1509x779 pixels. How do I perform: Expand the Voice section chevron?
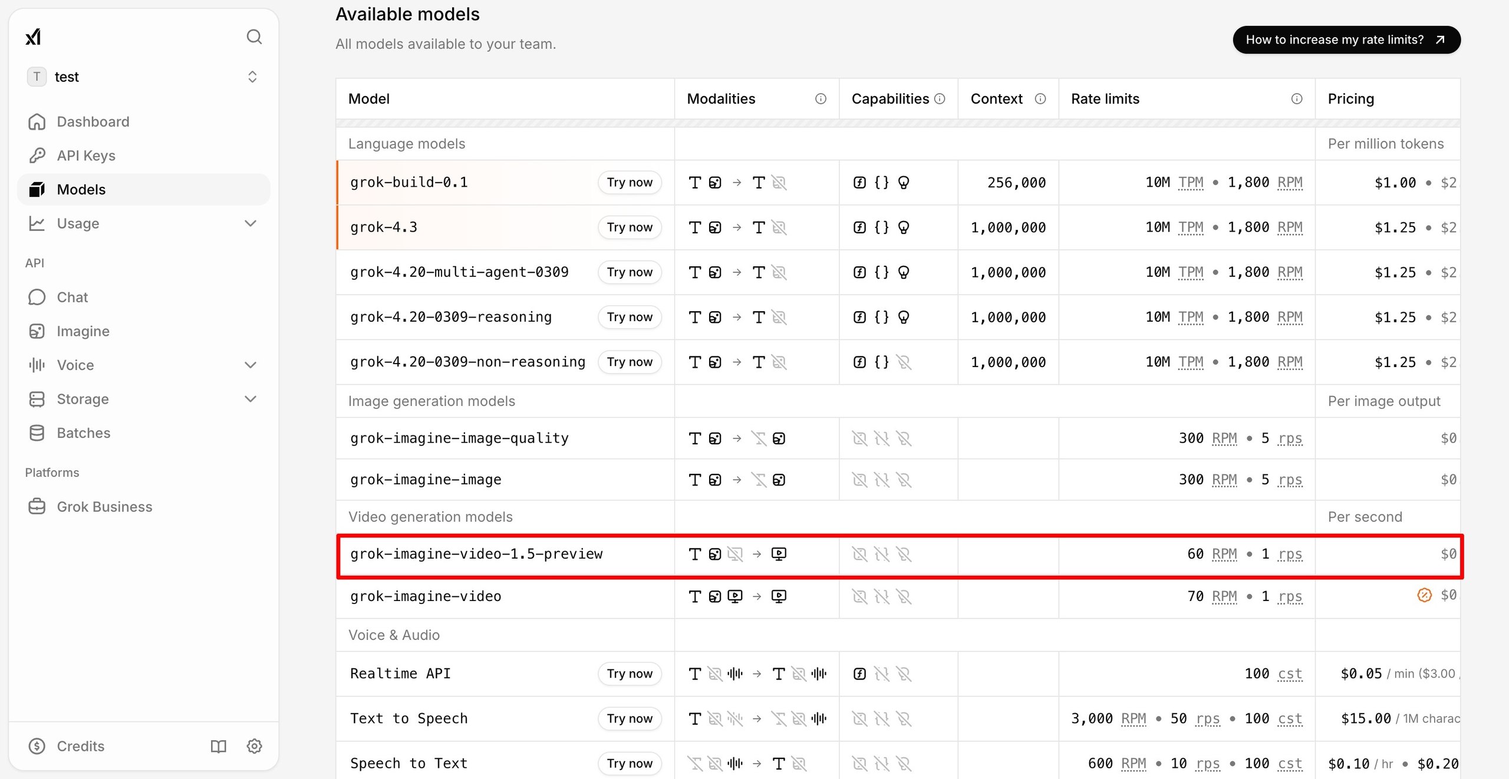(x=251, y=365)
